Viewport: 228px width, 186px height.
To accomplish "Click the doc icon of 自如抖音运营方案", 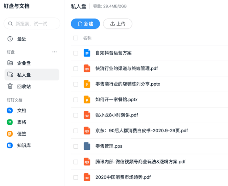I will point(87,53).
